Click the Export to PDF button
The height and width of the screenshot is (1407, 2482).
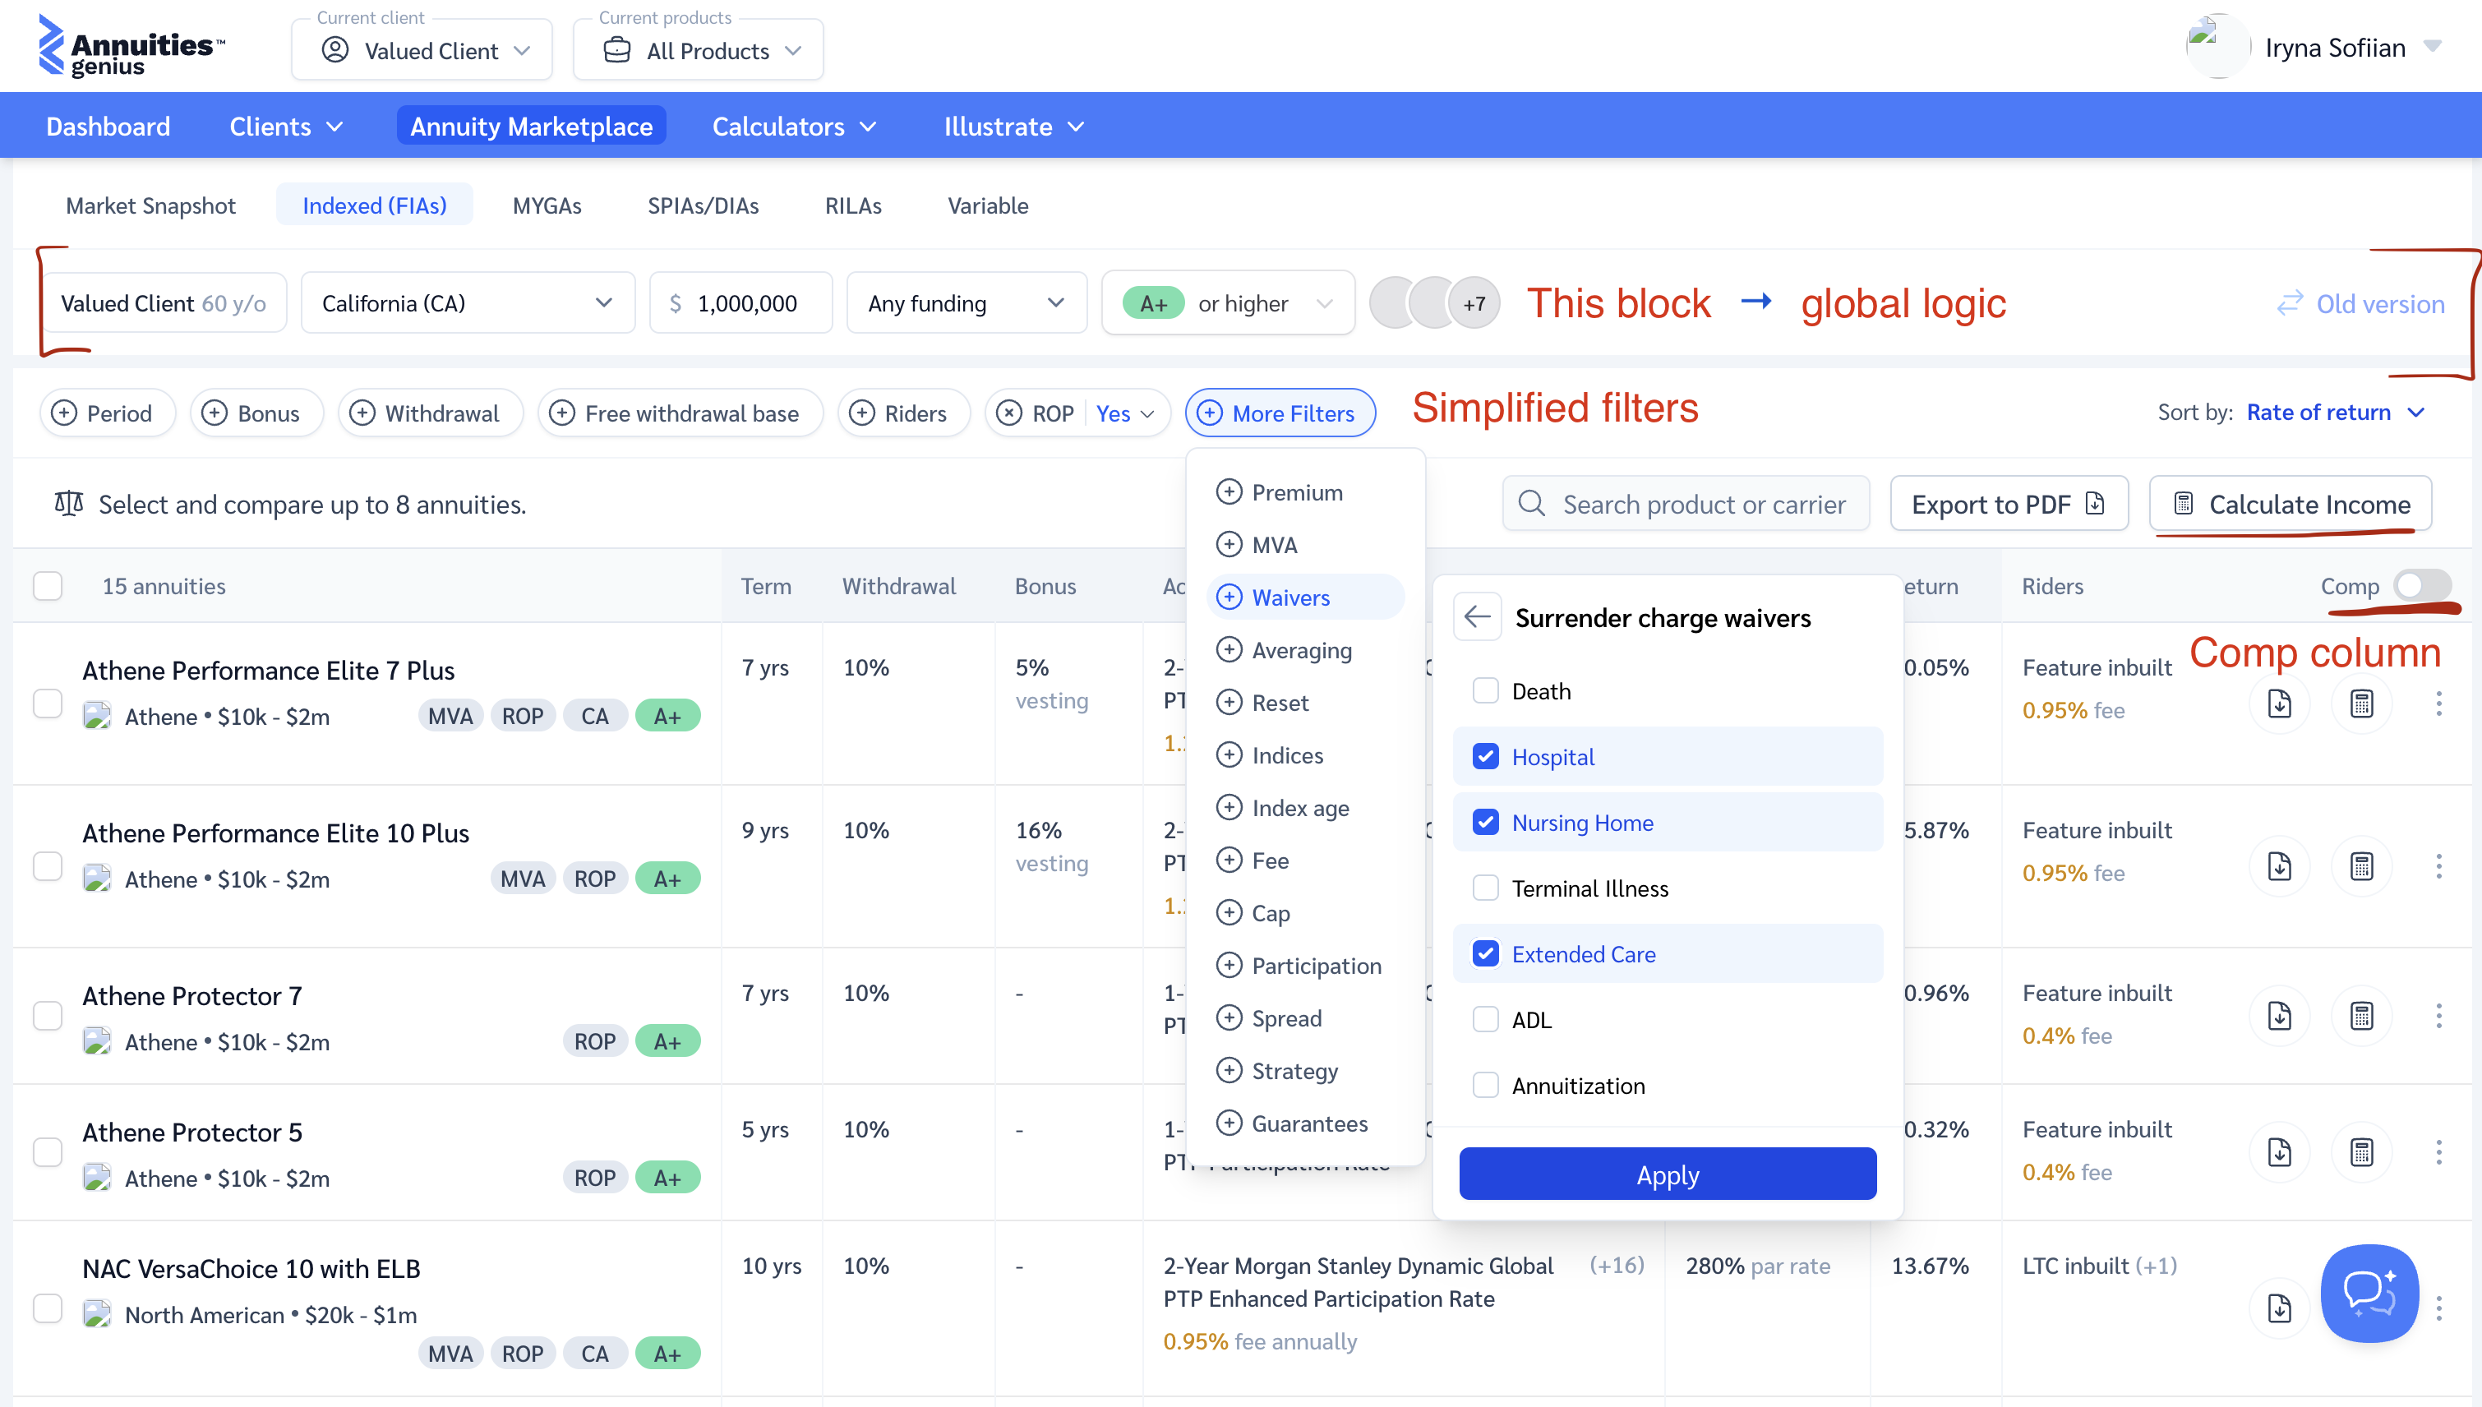[2009, 504]
